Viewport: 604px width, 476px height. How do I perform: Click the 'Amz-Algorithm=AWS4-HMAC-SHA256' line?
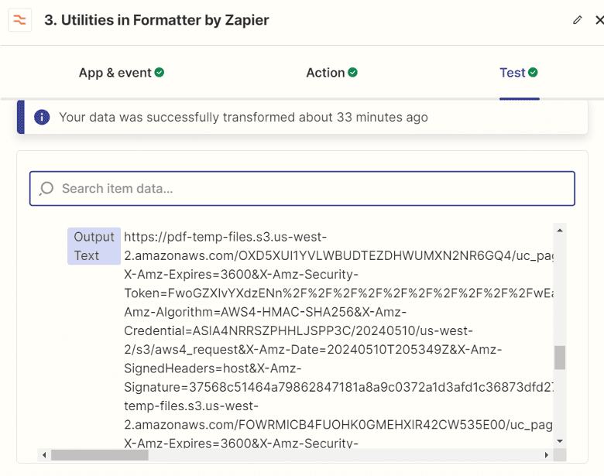click(x=265, y=312)
